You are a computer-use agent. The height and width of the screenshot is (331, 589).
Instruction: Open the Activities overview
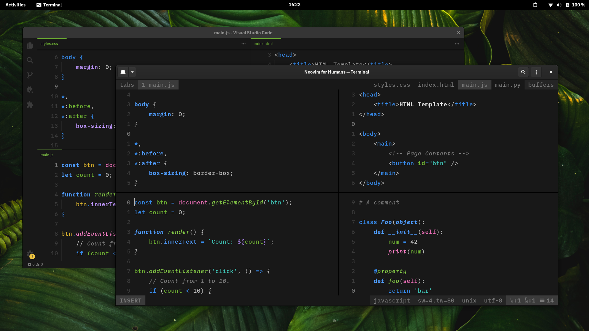click(16, 5)
